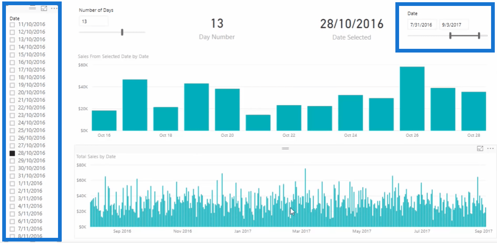Tick the 6/11/2016 checkbox

[12, 222]
